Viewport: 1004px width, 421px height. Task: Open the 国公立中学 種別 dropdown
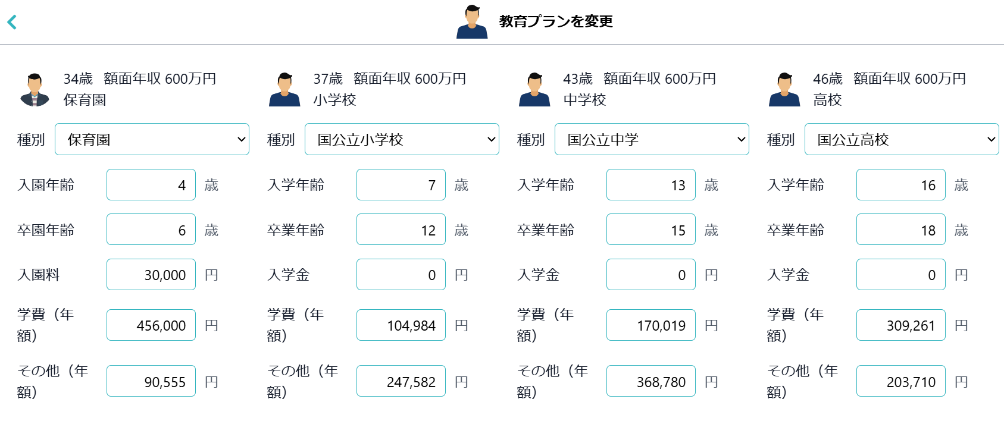[652, 139]
